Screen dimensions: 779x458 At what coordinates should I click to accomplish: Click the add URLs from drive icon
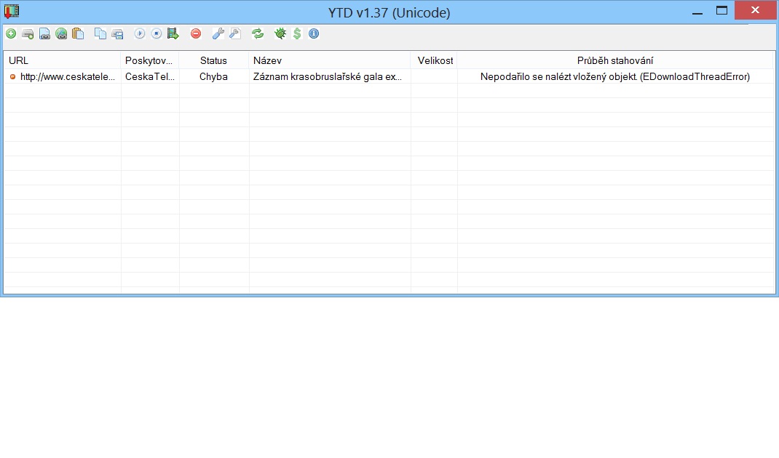[28, 33]
